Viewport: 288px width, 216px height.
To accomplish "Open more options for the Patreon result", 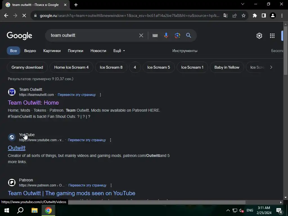I will pos(111,185).
